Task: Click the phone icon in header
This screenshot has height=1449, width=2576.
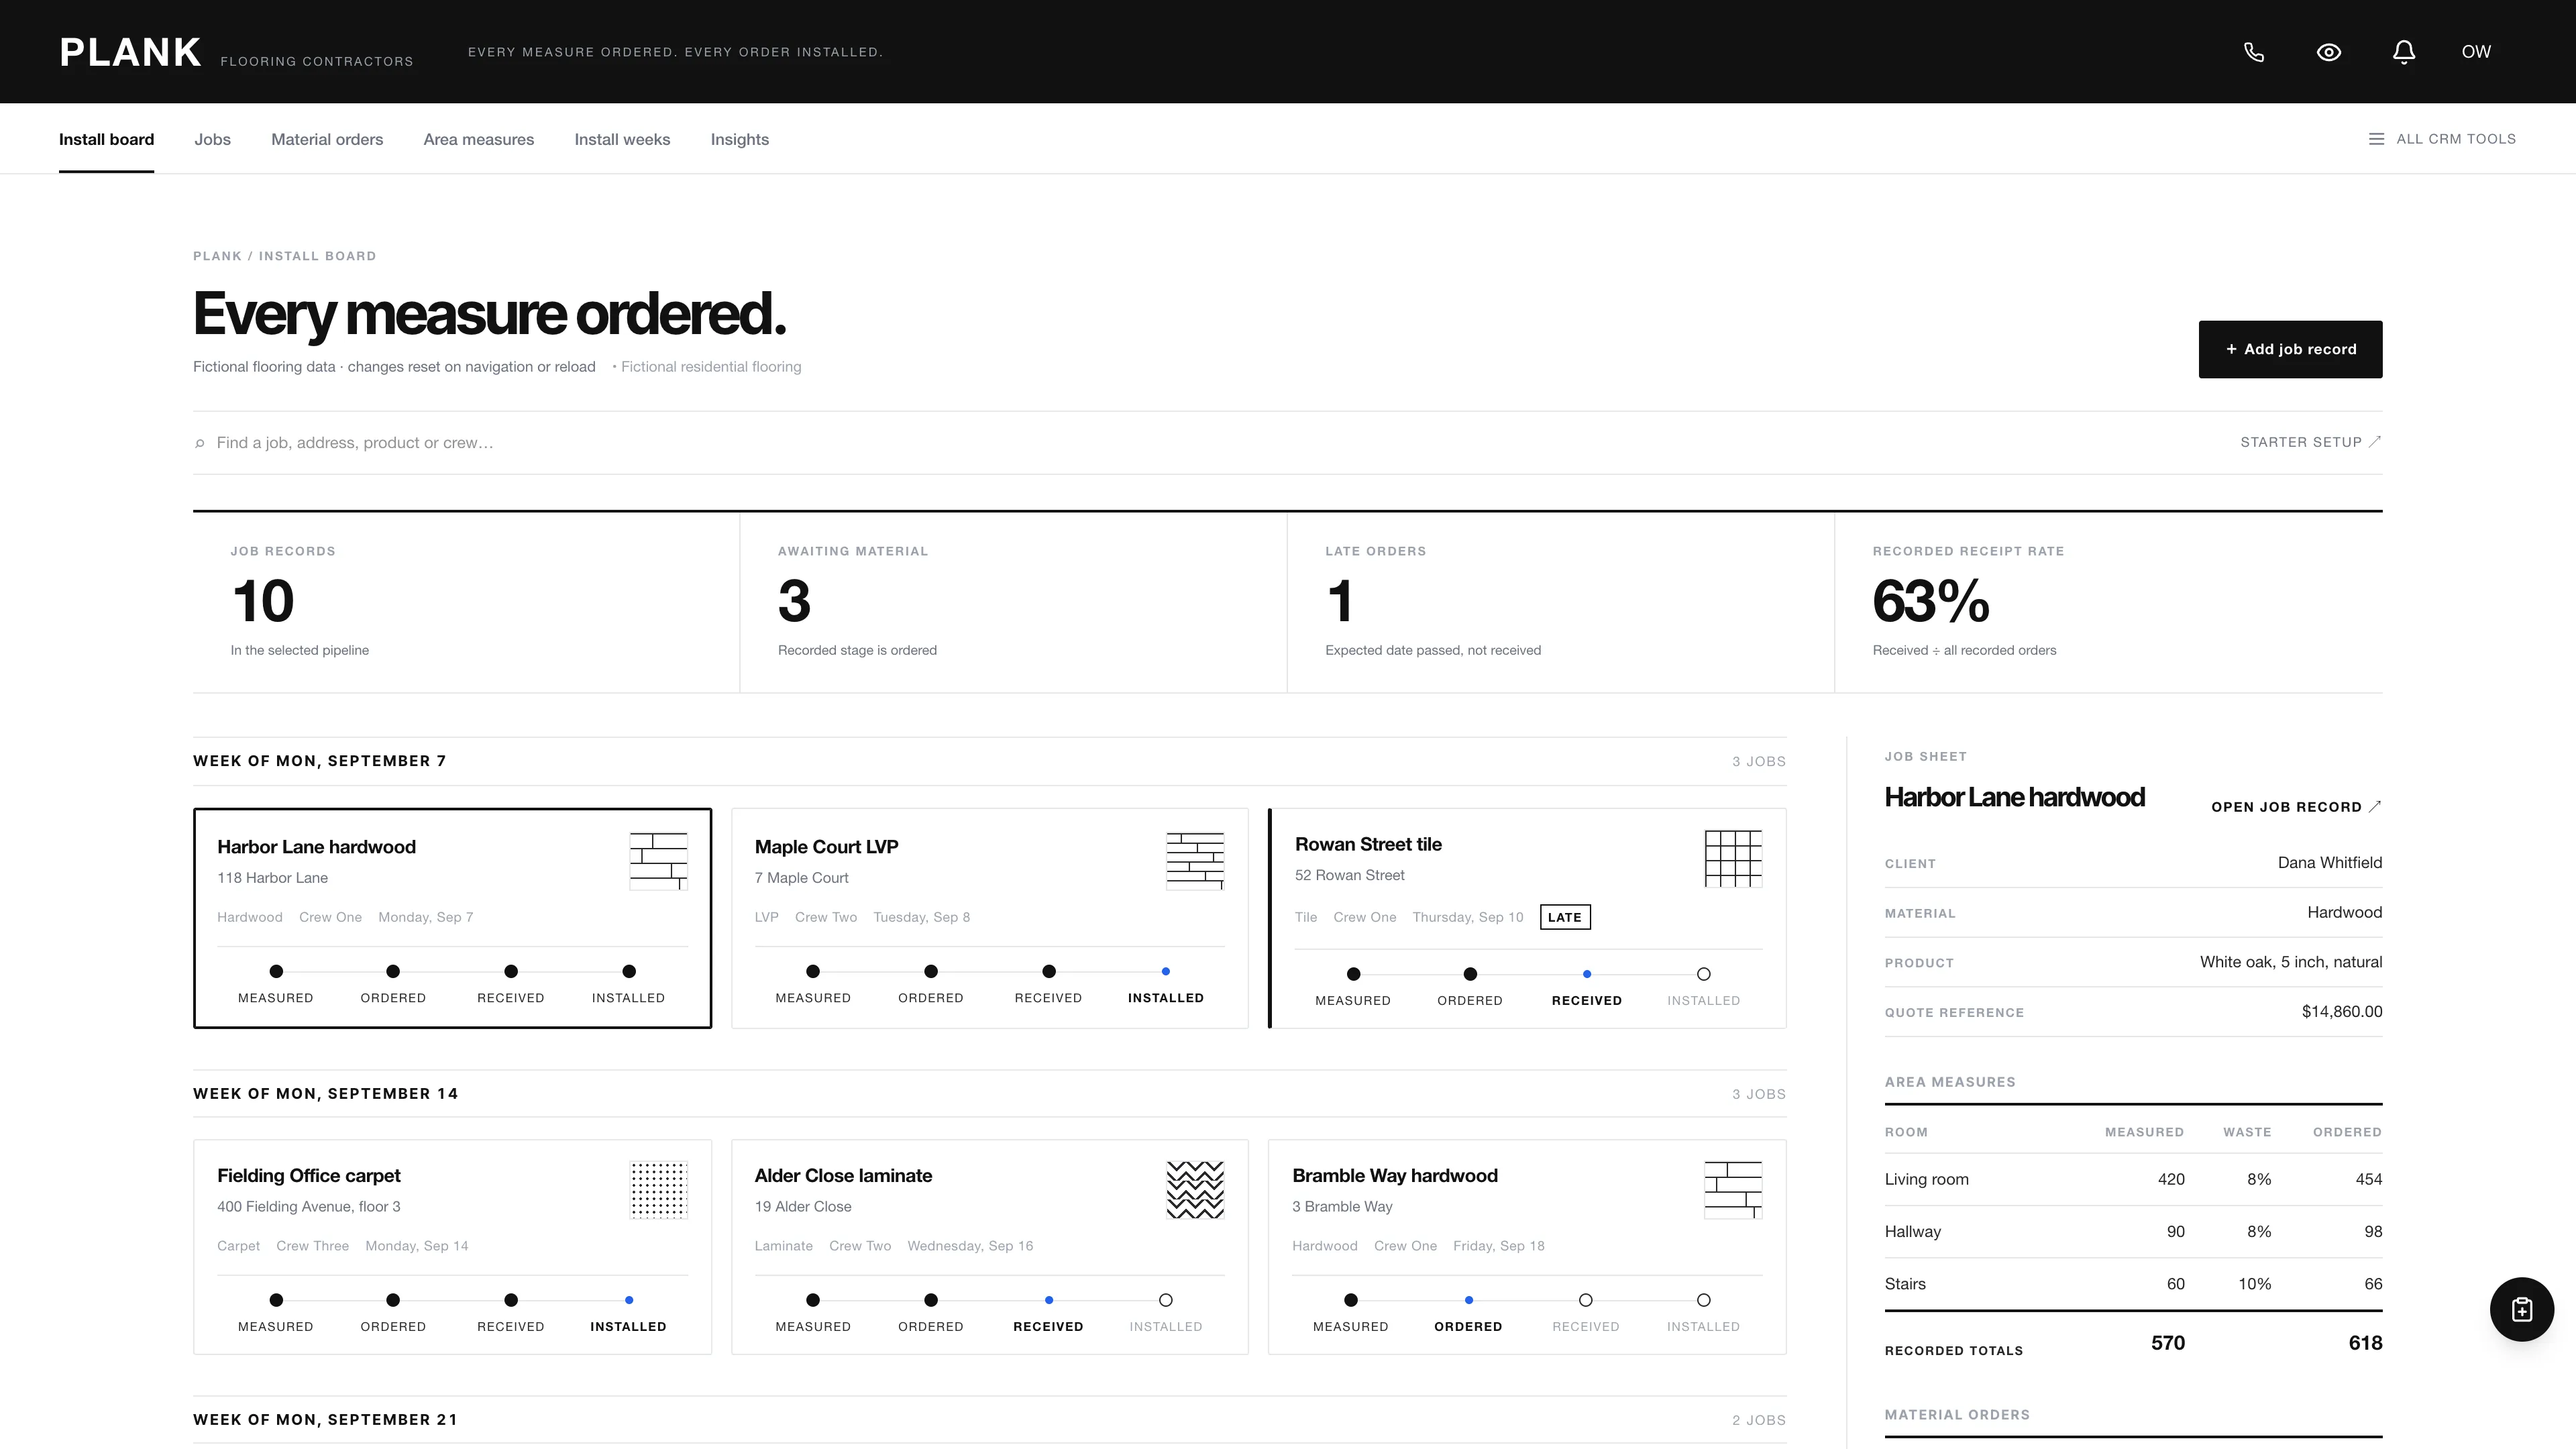Action: [2254, 52]
